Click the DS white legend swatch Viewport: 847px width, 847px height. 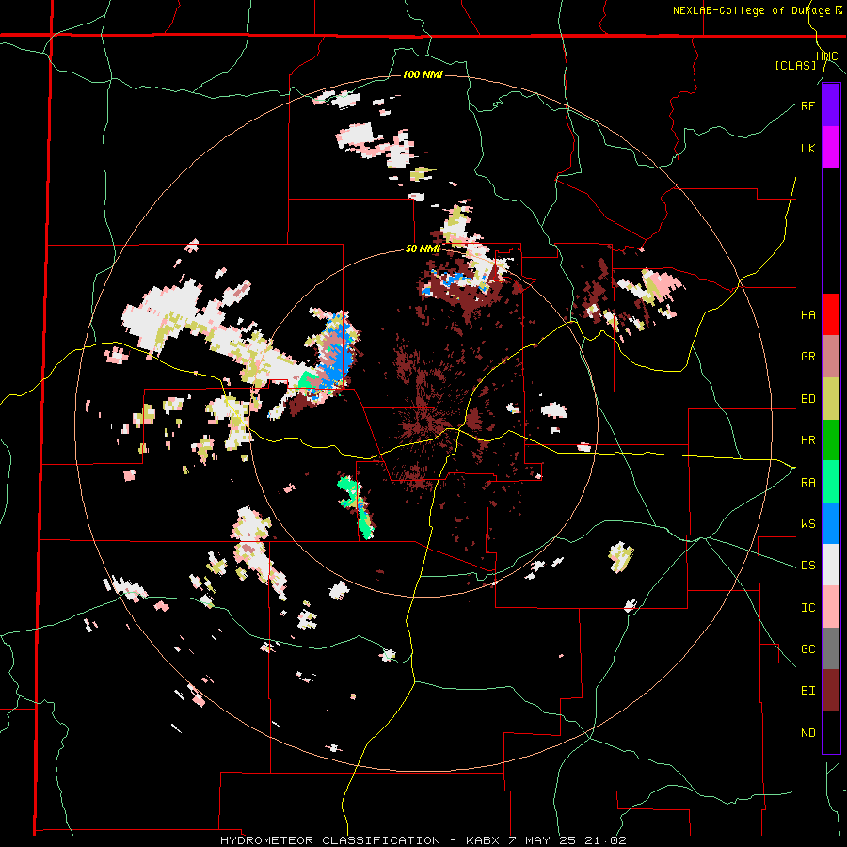tap(831, 565)
